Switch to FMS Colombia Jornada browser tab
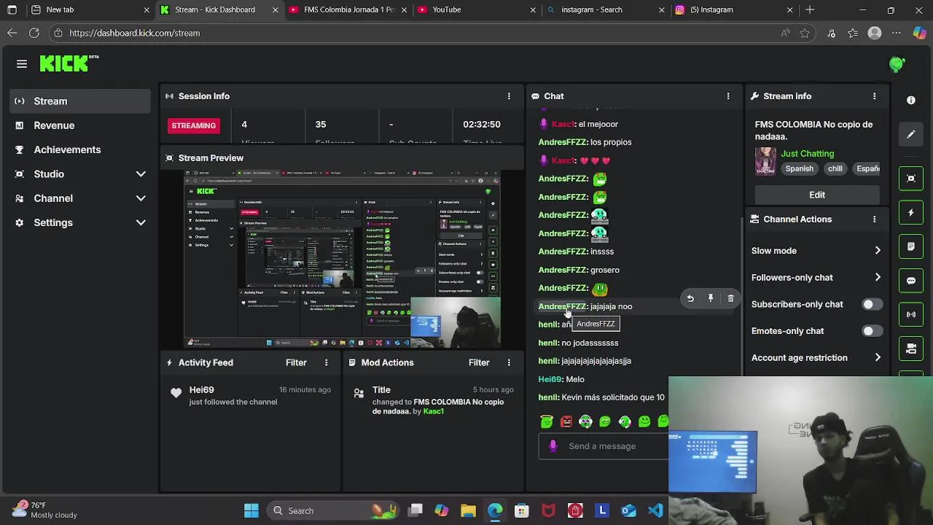This screenshot has height=525, width=933. click(346, 9)
